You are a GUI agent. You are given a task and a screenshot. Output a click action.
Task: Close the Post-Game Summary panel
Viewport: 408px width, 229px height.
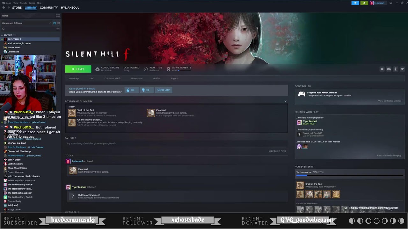285,101
